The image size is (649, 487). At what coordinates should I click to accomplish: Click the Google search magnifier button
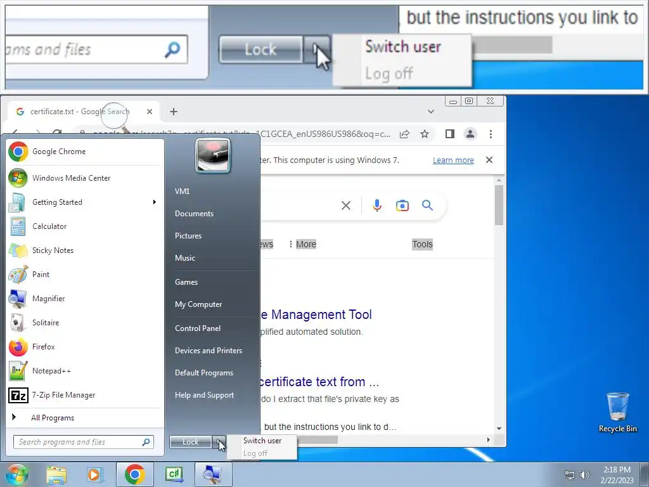[428, 205]
